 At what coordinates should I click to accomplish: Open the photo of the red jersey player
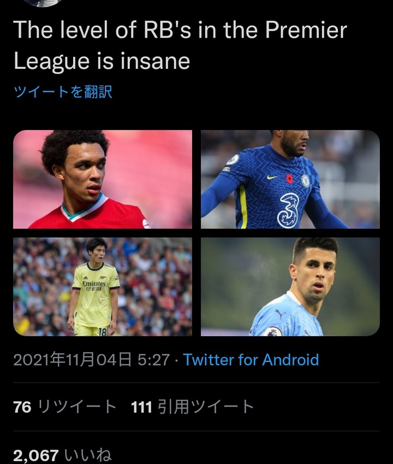[x=103, y=179]
